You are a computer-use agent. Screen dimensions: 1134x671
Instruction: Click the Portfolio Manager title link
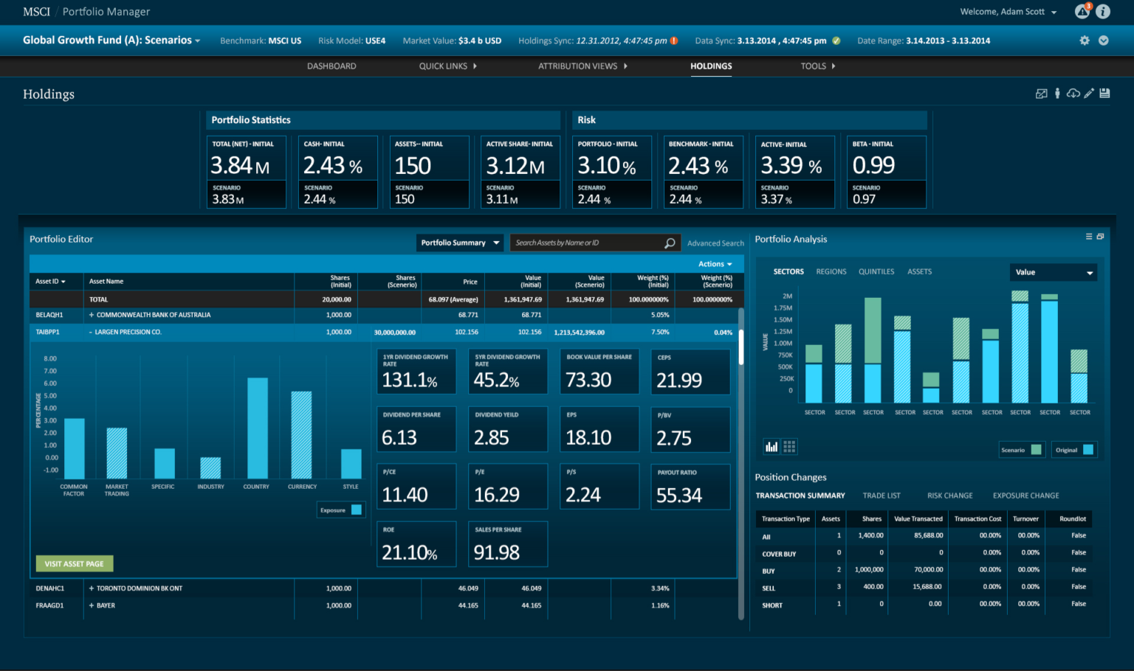coord(106,12)
